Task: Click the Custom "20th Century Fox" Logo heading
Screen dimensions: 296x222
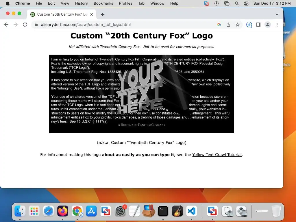Action: [x=142, y=36]
